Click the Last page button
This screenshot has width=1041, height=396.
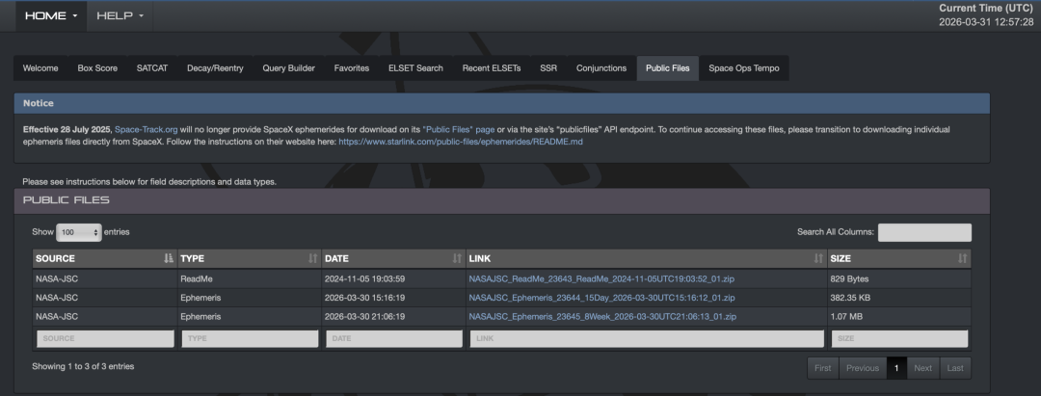(955, 368)
